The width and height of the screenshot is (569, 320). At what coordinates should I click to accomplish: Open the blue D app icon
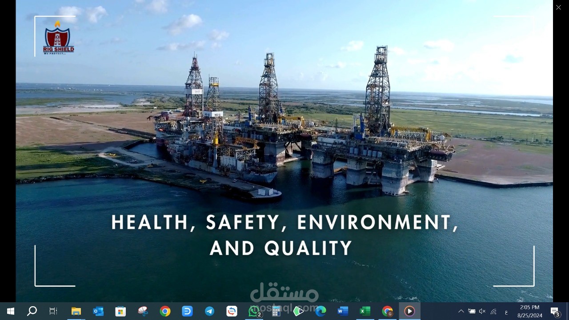pyautogui.click(x=187, y=311)
